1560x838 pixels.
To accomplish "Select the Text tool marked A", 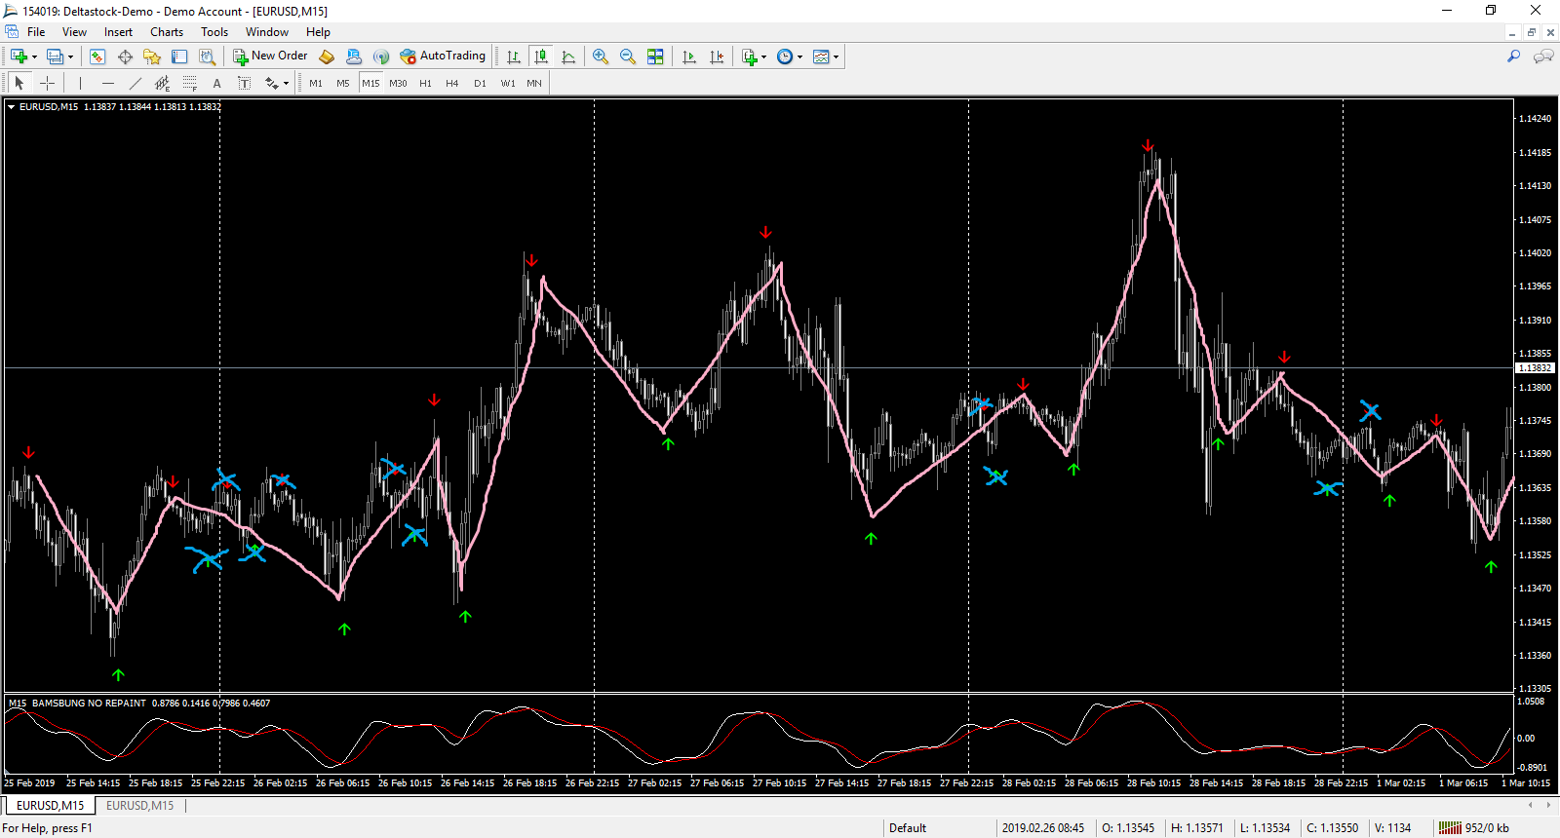I will click(x=217, y=83).
